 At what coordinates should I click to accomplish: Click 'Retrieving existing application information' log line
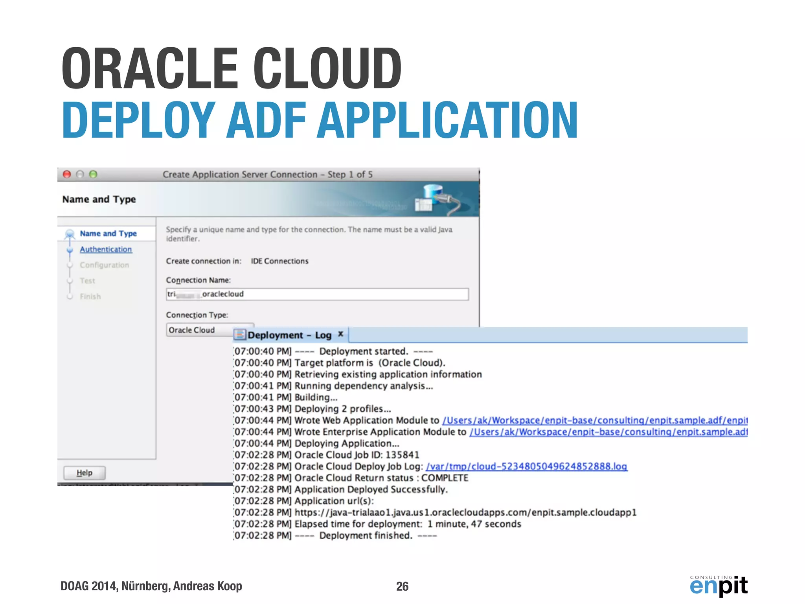click(x=358, y=374)
